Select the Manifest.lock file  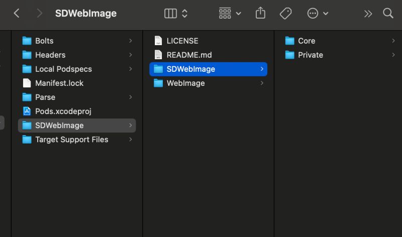77,83
